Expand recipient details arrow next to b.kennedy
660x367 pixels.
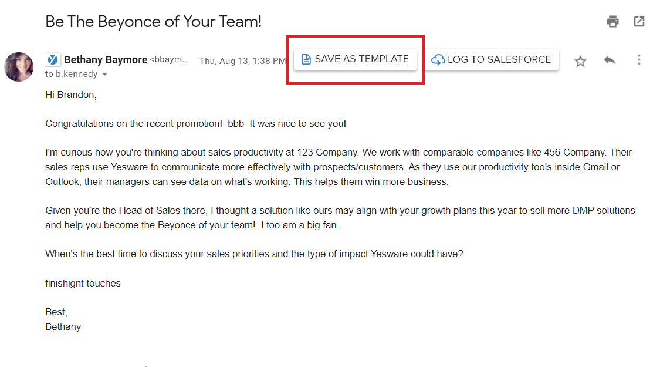[104, 75]
